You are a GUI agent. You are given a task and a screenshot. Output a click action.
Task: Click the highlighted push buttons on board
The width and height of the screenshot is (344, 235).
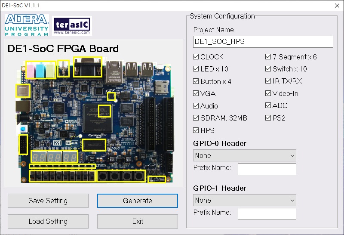121,176
